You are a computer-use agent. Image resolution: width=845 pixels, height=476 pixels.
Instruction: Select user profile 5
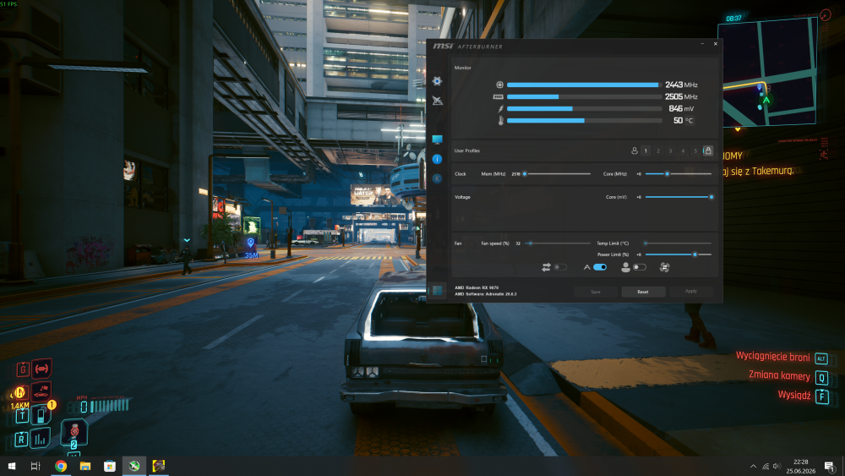click(x=695, y=151)
